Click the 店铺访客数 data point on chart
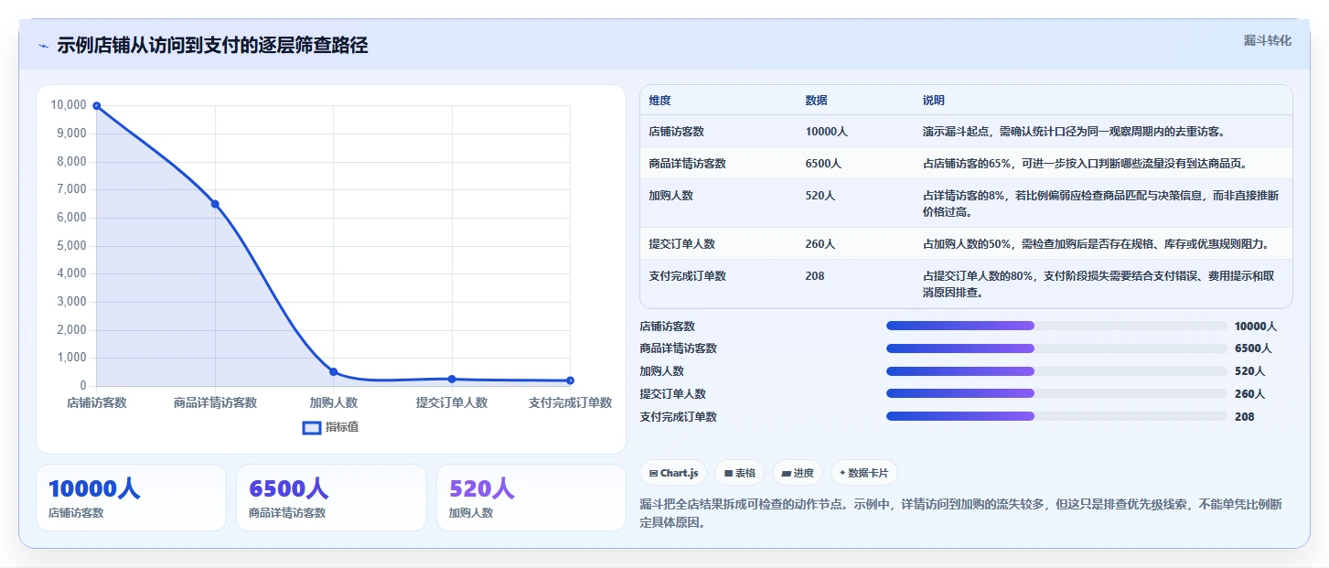 (x=97, y=106)
